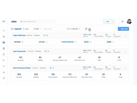
Task: Open Chief Technical Officer's 189 Phone Screen stage
Action: [x=53, y=76]
